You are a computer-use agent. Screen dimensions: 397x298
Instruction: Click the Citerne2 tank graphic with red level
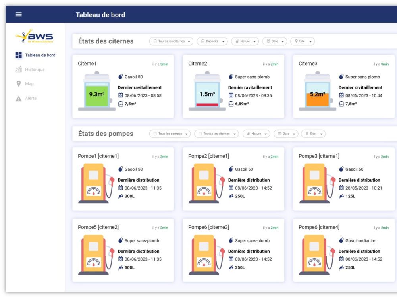(207, 91)
